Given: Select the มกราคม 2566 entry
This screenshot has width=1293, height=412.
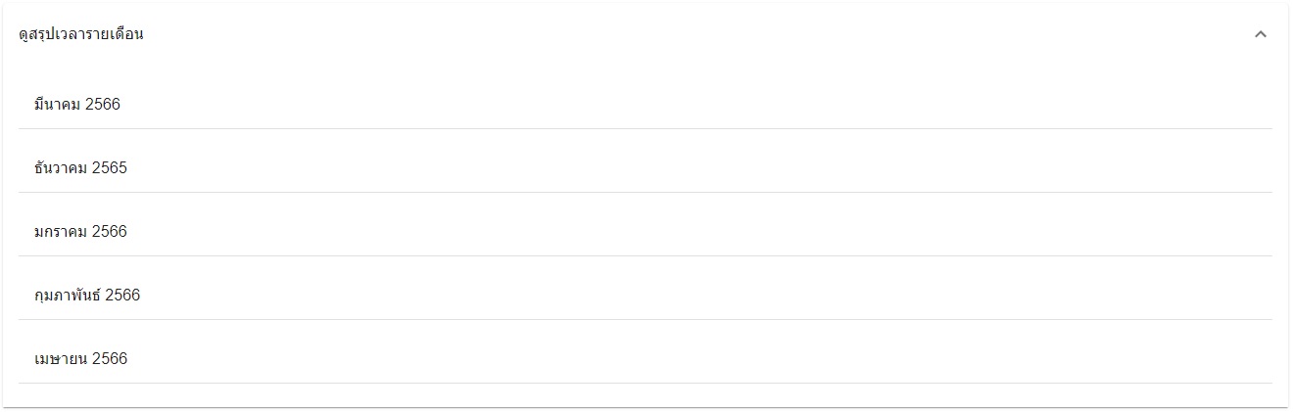Looking at the screenshot, I should coord(645,231).
